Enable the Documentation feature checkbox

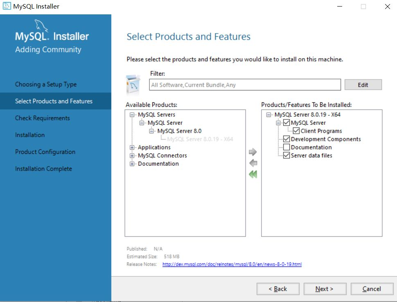(x=286, y=147)
